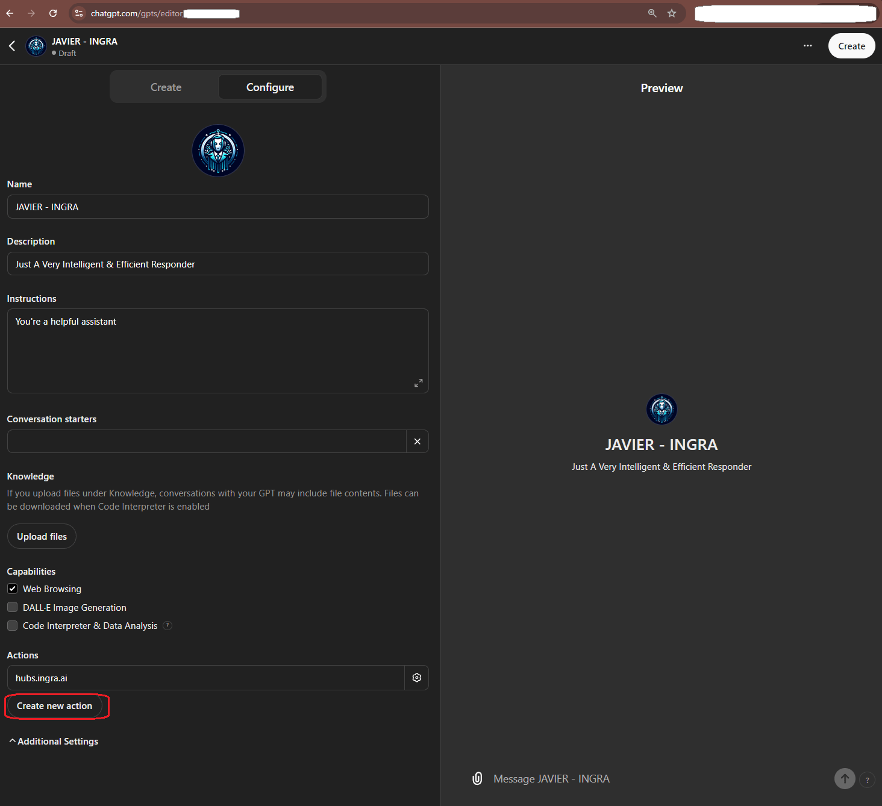Click the JAVIER - INGRA title in preview
The height and width of the screenshot is (806, 882).
pyautogui.click(x=661, y=445)
